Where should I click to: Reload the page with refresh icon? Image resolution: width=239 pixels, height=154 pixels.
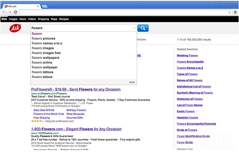tap(15, 12)
